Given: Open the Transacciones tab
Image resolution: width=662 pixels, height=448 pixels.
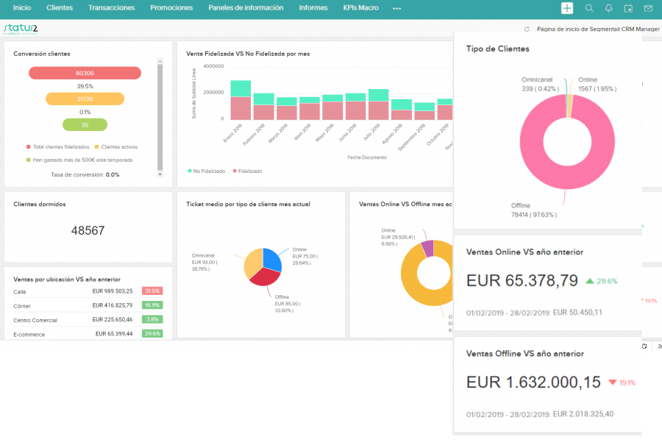Looking at the screenshot, I should click(111, 7).
